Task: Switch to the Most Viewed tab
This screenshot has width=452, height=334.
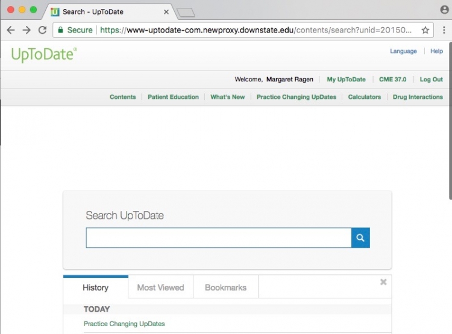Action: tap(160, 288)
